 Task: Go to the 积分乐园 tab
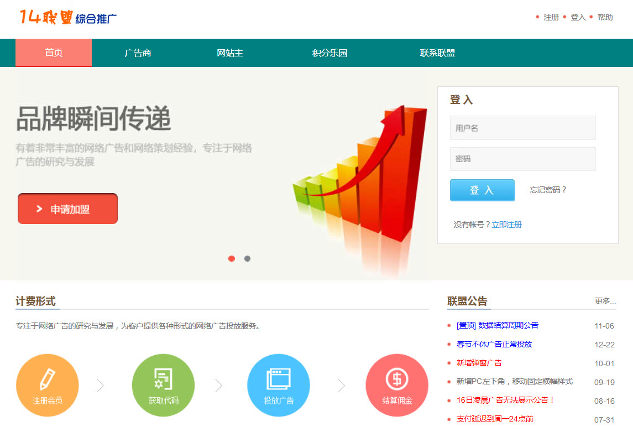tap(329, 53)
